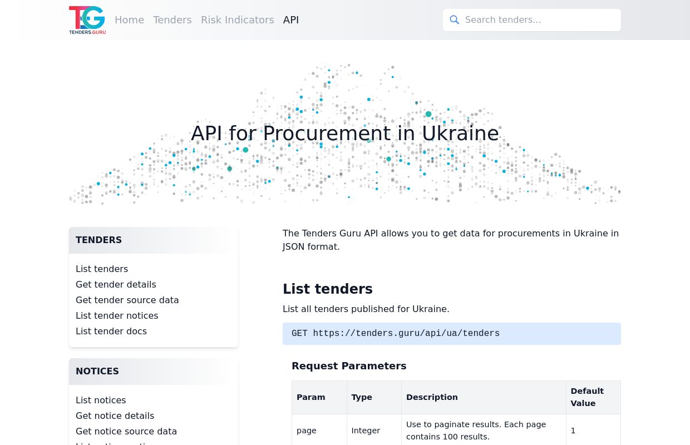Click the Tenders Guru API intro paragraph
Screen dimensions: 690x445
(x=451, y=240)
